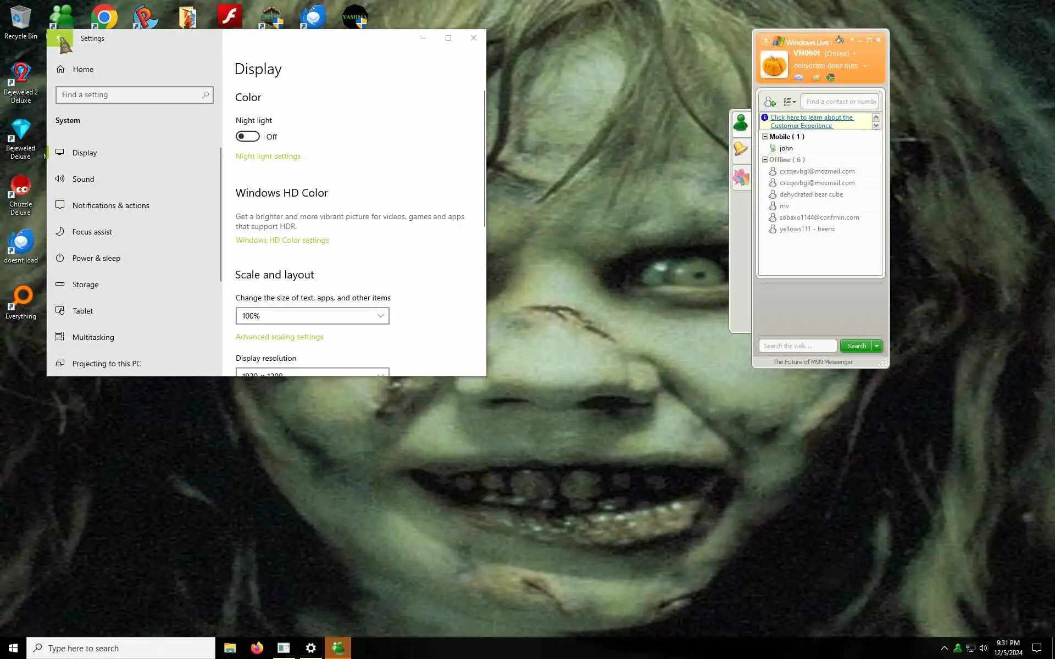Click the green Search button in Messenger

tap(856, 346)
